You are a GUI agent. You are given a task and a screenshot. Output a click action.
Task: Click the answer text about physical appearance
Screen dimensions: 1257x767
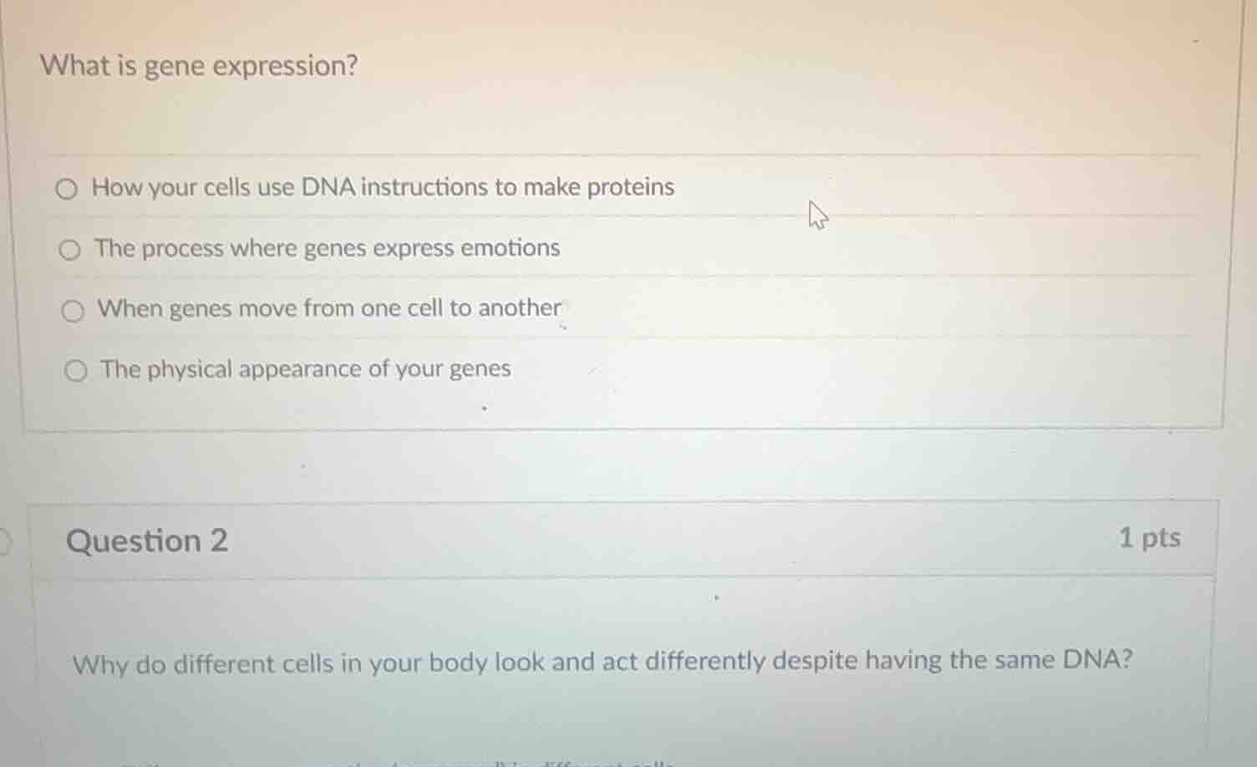305,368
